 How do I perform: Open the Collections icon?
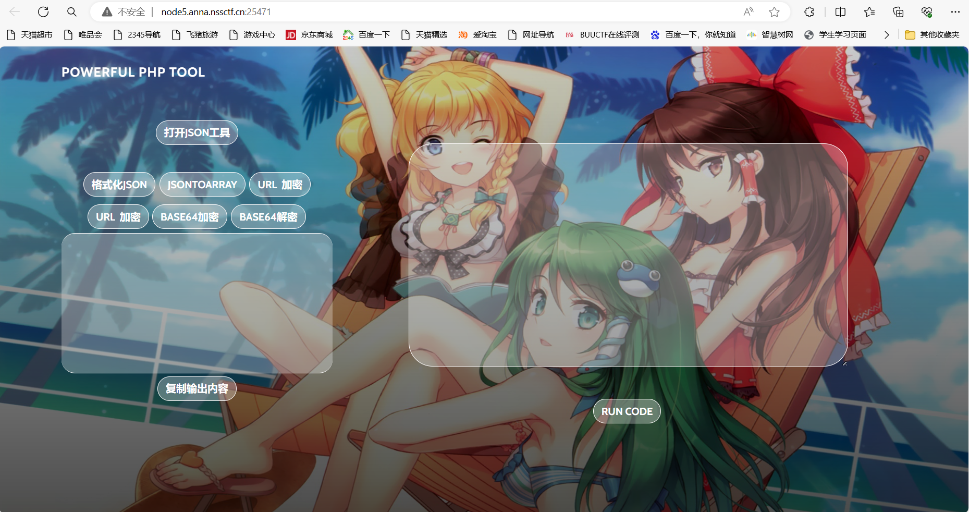pos(898,11)
